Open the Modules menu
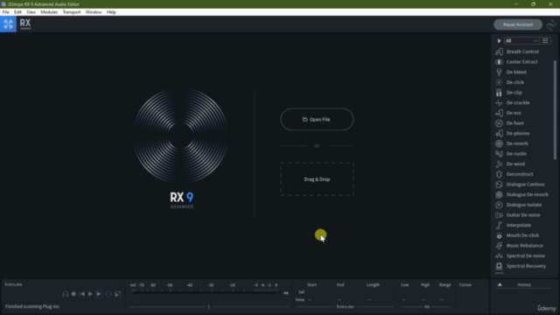The image size is (560, 315). tap(49, 12)
